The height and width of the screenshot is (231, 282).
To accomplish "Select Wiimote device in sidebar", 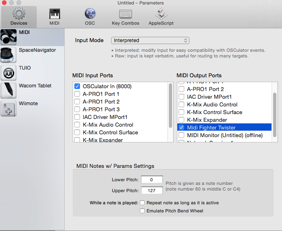I will [x=8, y=108].
